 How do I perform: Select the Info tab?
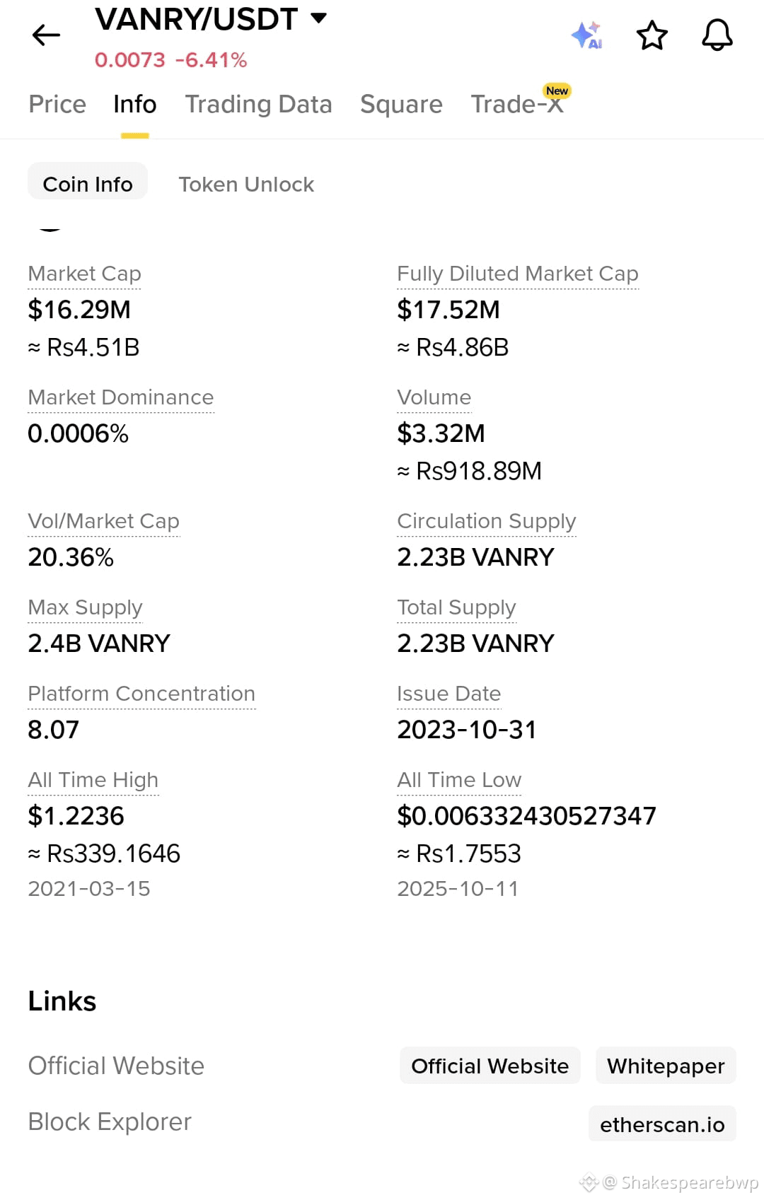pos(134,104)
